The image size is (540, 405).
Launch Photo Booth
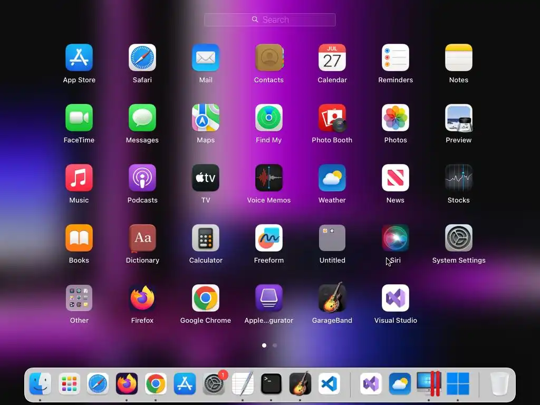(332, 118)
